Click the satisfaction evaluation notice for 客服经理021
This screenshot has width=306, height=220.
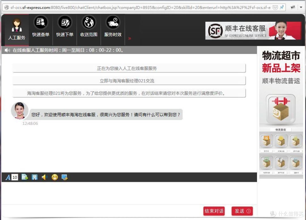click(129, 93)
